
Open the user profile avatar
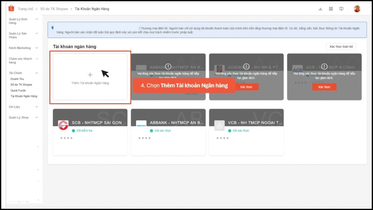point(357,9)
